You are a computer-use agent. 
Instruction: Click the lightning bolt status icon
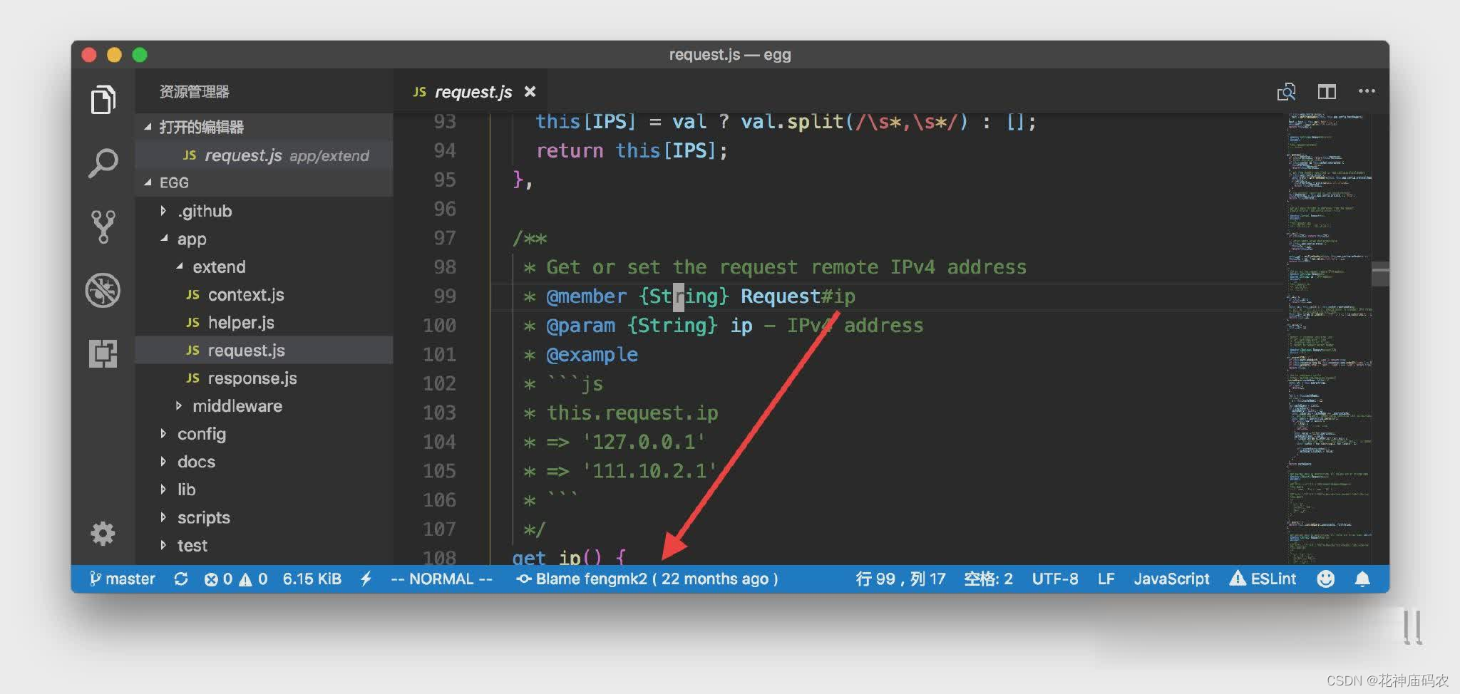click(366, 579)
